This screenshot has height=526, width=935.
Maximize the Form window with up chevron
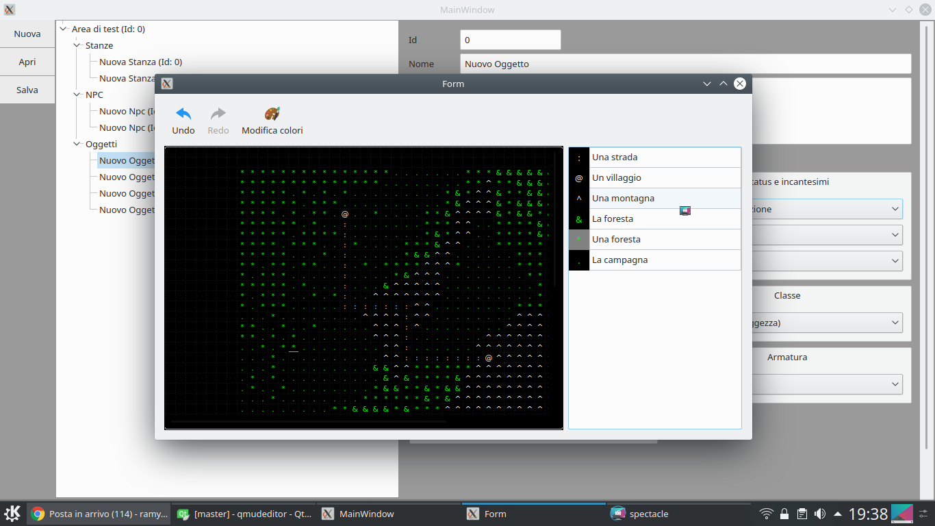pyautogui.click(x=723, y=84)
